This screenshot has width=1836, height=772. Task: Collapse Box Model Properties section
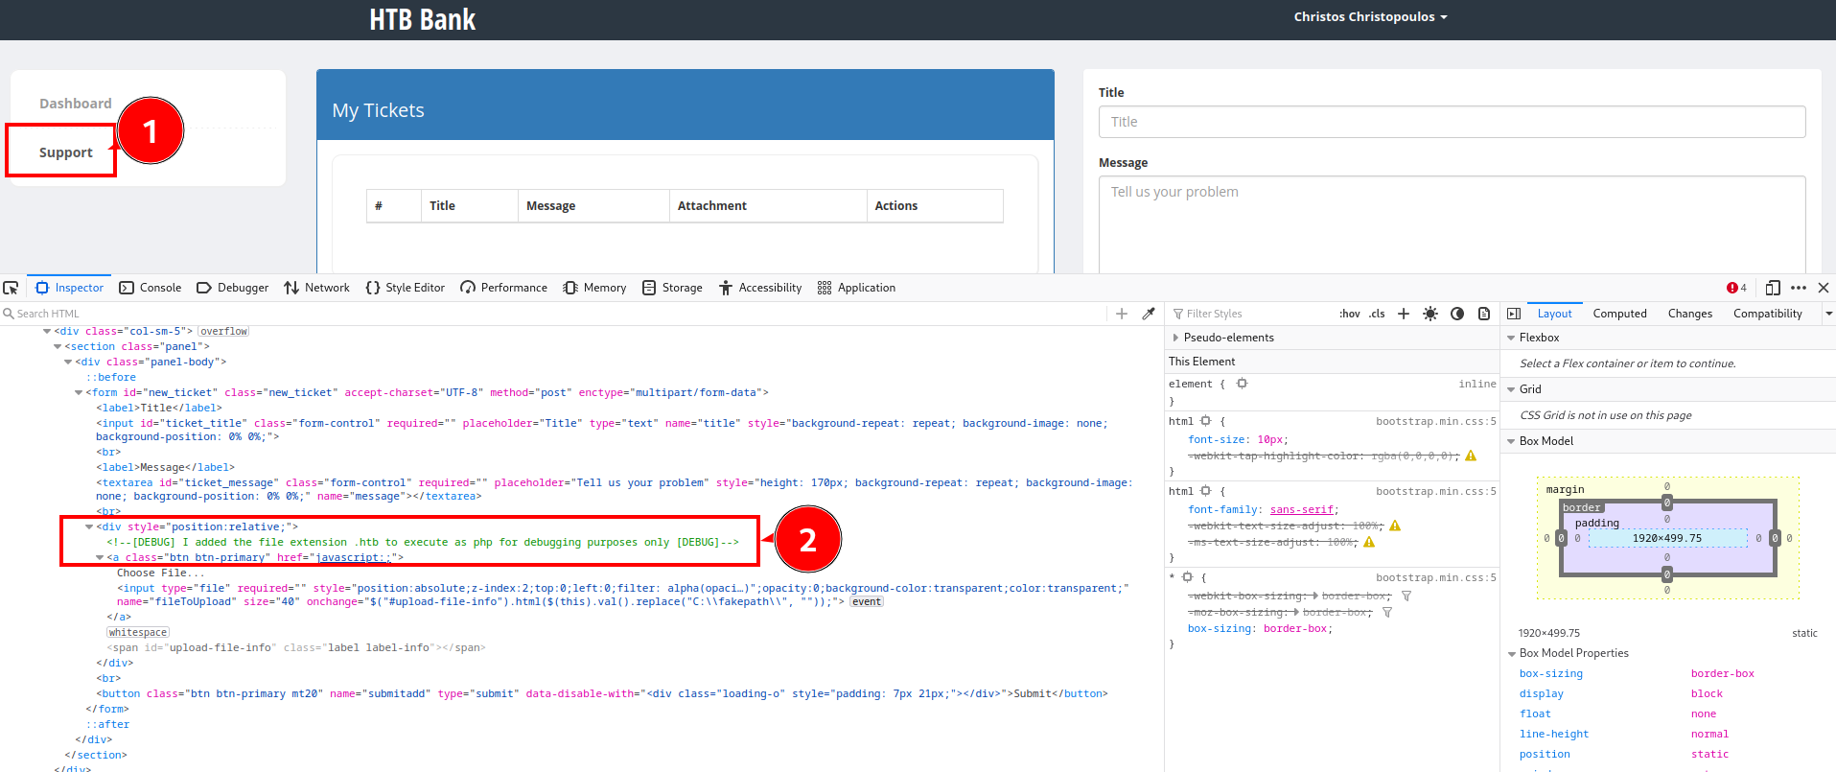pyautogui.click(x=1511, y=653)
